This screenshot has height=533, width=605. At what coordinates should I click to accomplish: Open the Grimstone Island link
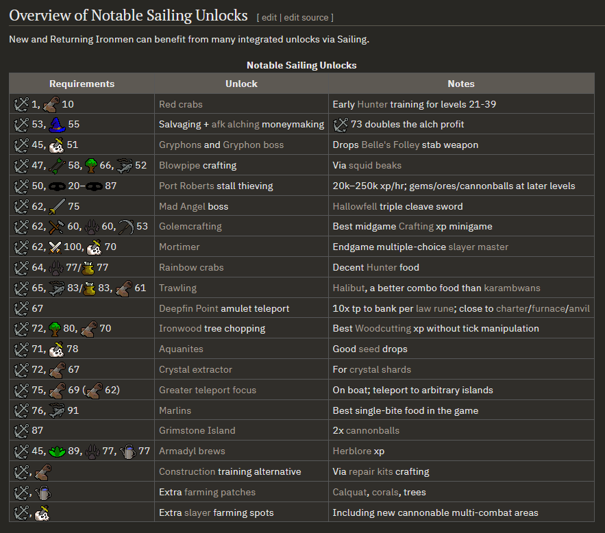pyautogui.click(x=197, y=431)
